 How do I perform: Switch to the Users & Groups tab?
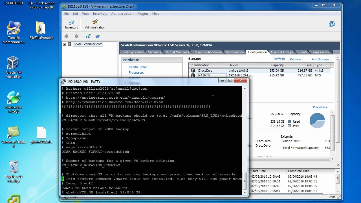[282, 52]
